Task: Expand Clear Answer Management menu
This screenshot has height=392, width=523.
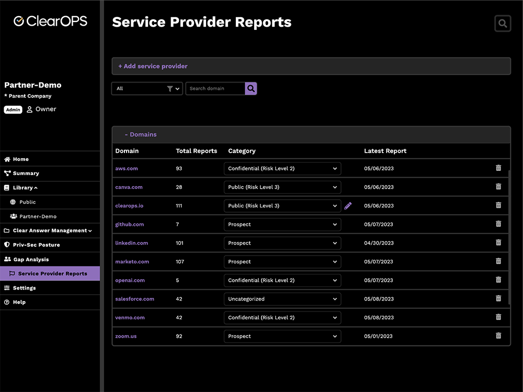Action: pos(50,230)
